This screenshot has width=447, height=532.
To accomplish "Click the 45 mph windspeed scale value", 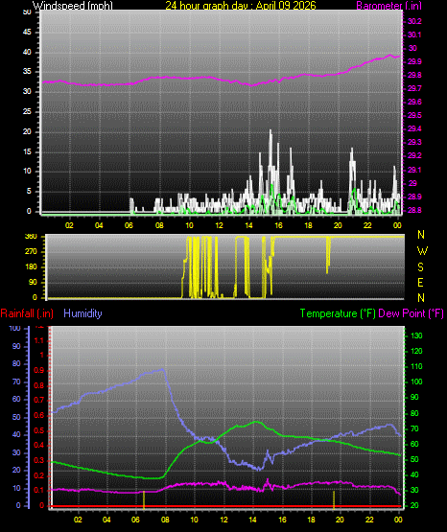I will coord(27,33).
